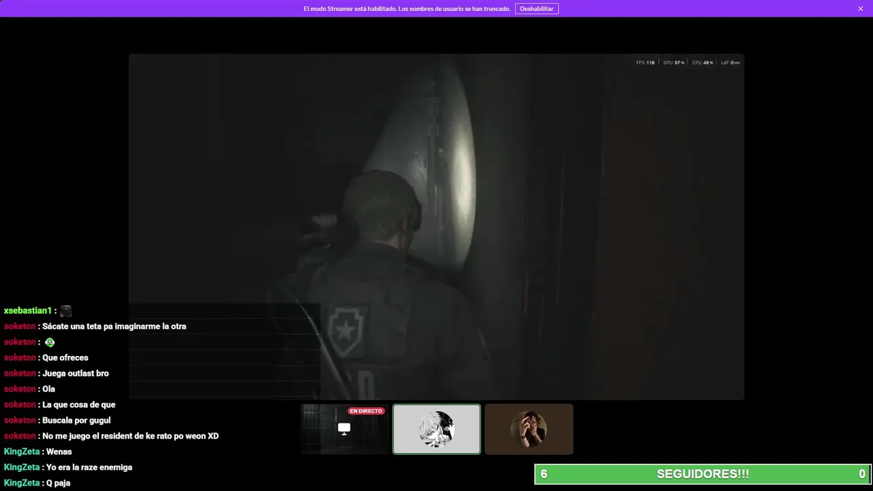873x491 pixels.
Task: Select the EN DIRECTO screen share thumbnail
Action: (x=344, y=429)
